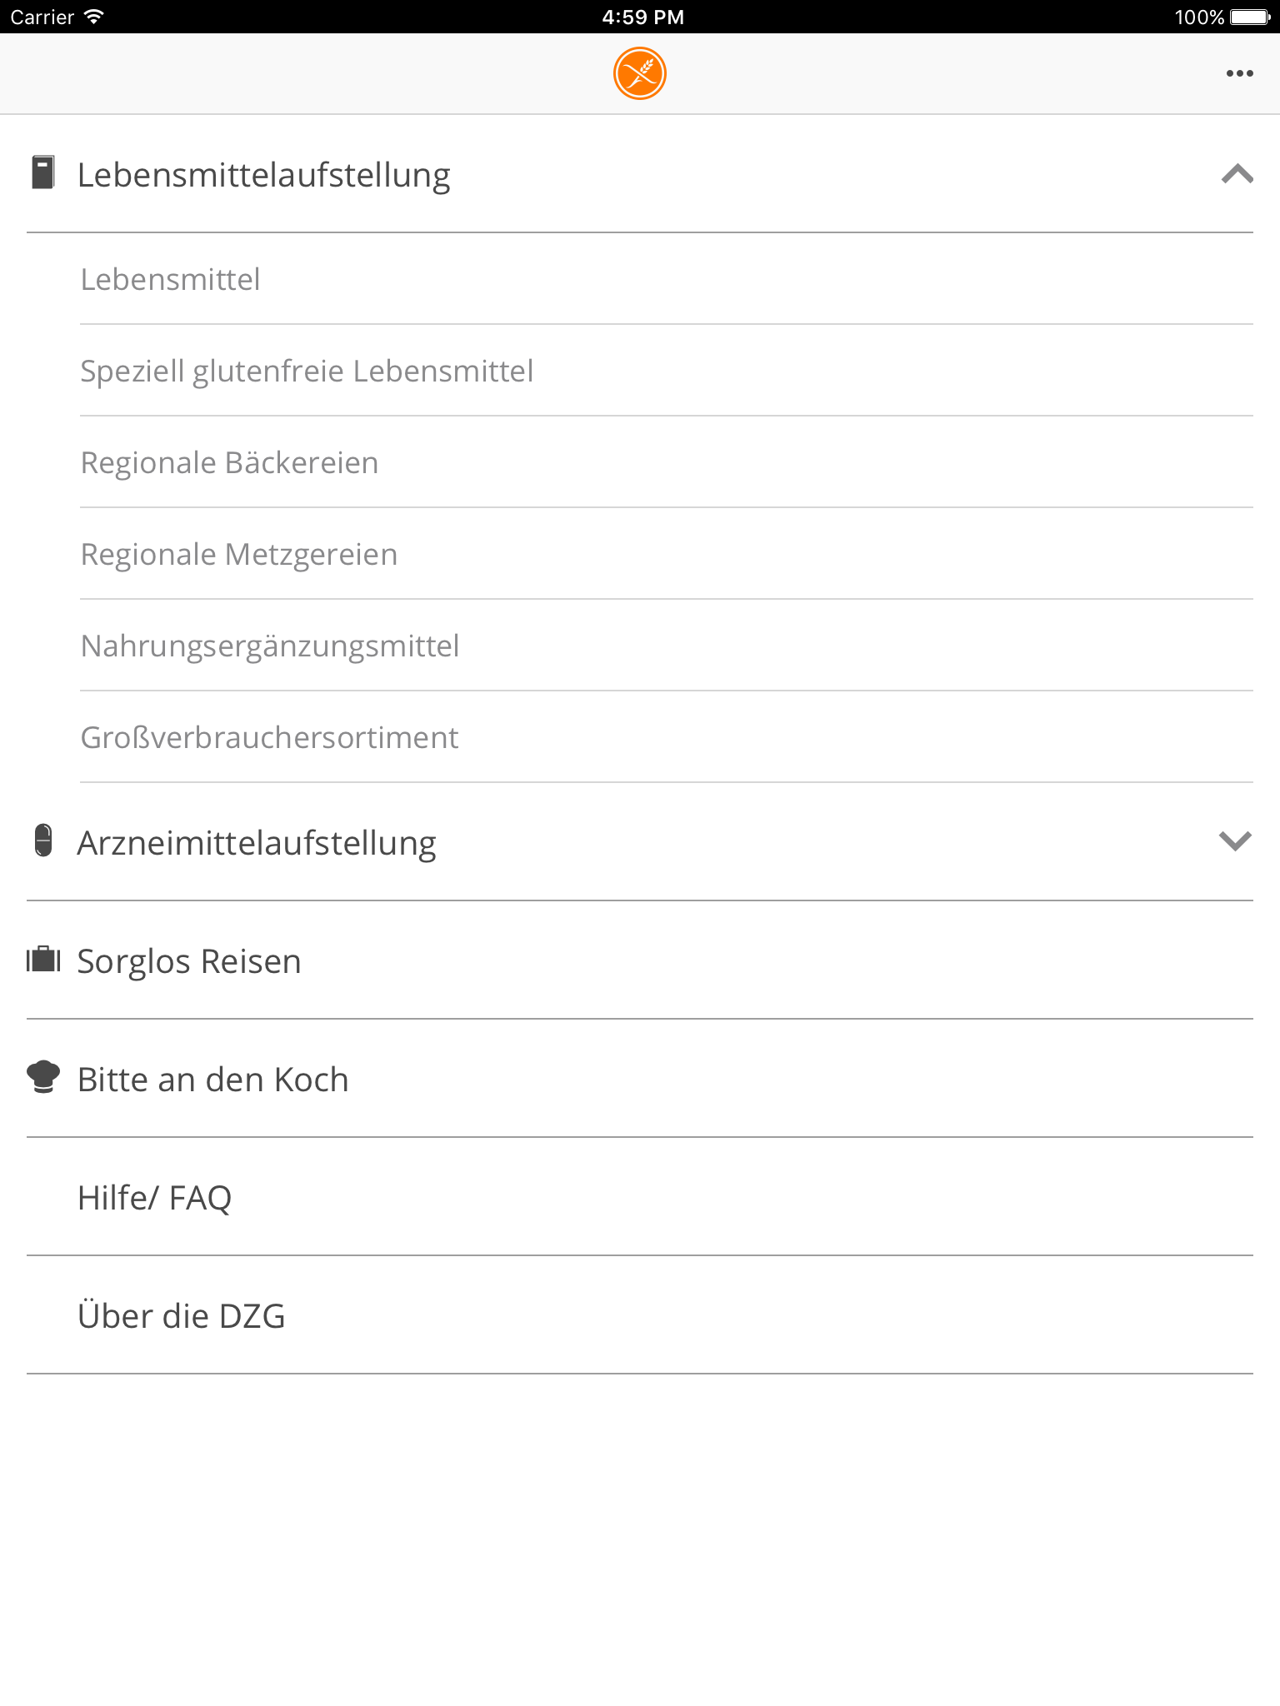Click the suitcase icon beside Sorglos Reisen
Screen dimensions: 1280x1706
click(x=44, y=960)
